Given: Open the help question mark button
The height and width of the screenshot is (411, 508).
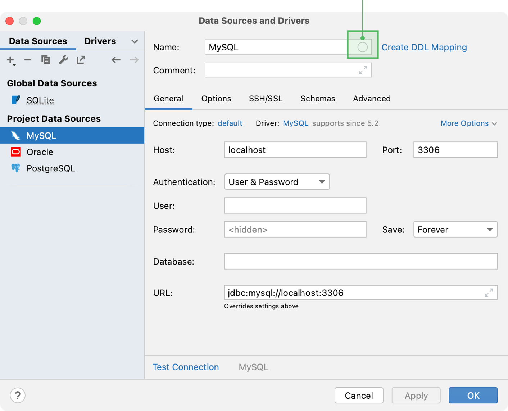Looking at the screenshot, I should [x=18, y=395].
